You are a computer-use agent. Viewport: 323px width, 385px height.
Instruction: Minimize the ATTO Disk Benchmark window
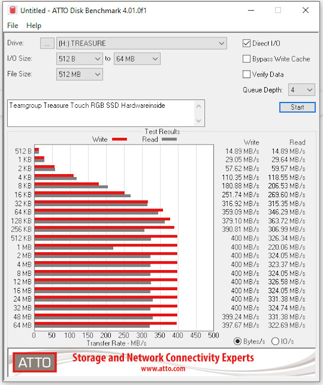[251, 10]
